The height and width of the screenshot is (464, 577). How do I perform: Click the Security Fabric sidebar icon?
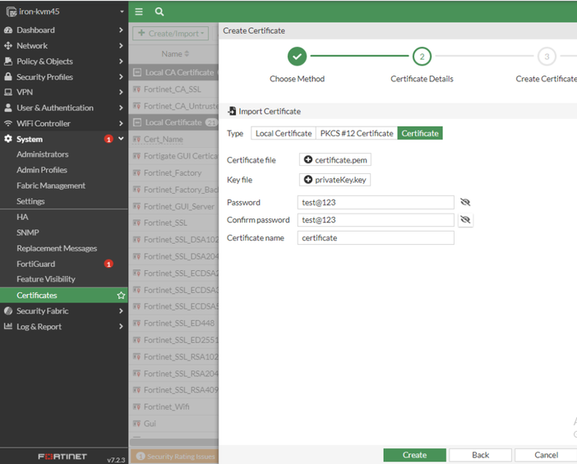tap(8, 311)
